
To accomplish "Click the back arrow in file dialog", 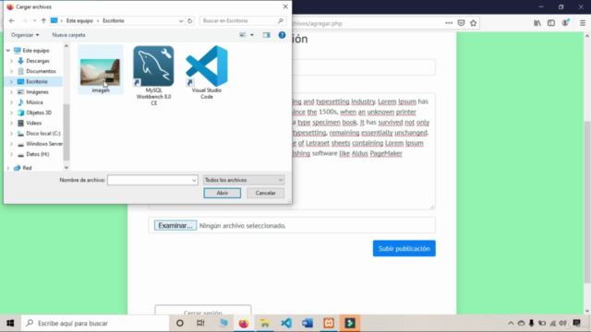I will click(x=12, y=20).
